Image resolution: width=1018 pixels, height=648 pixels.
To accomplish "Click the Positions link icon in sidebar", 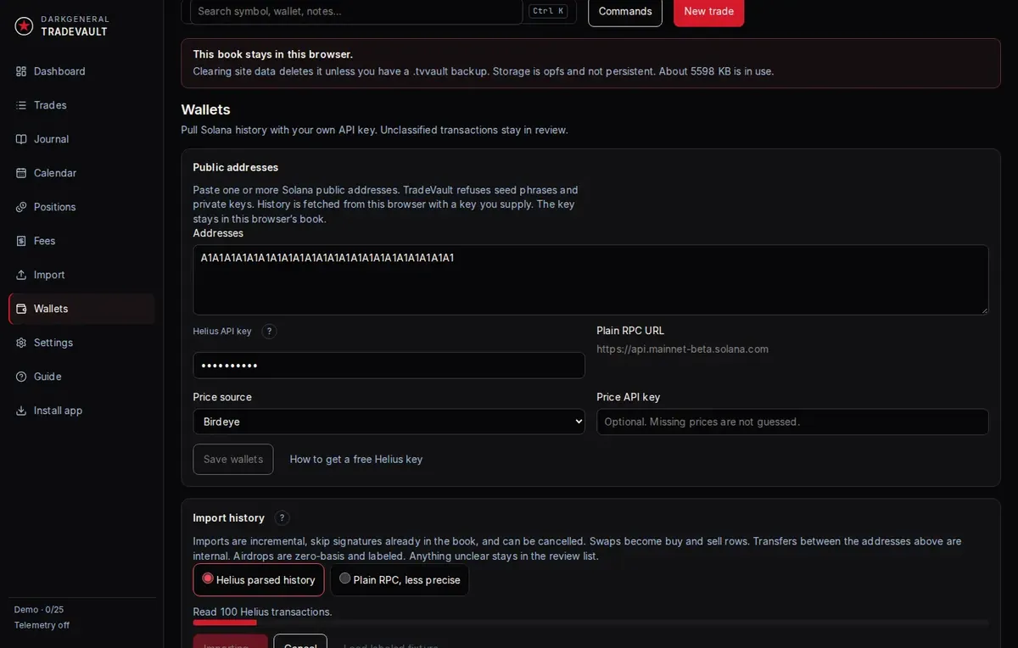I will point(21,207).
